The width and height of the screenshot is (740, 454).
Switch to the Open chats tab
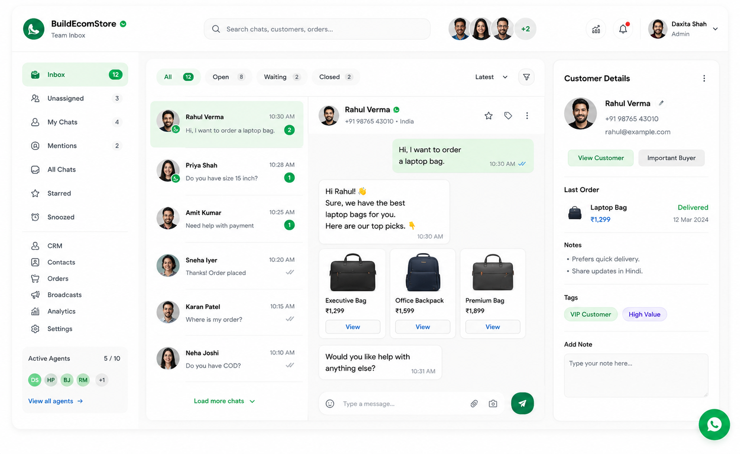coord(228,77)
